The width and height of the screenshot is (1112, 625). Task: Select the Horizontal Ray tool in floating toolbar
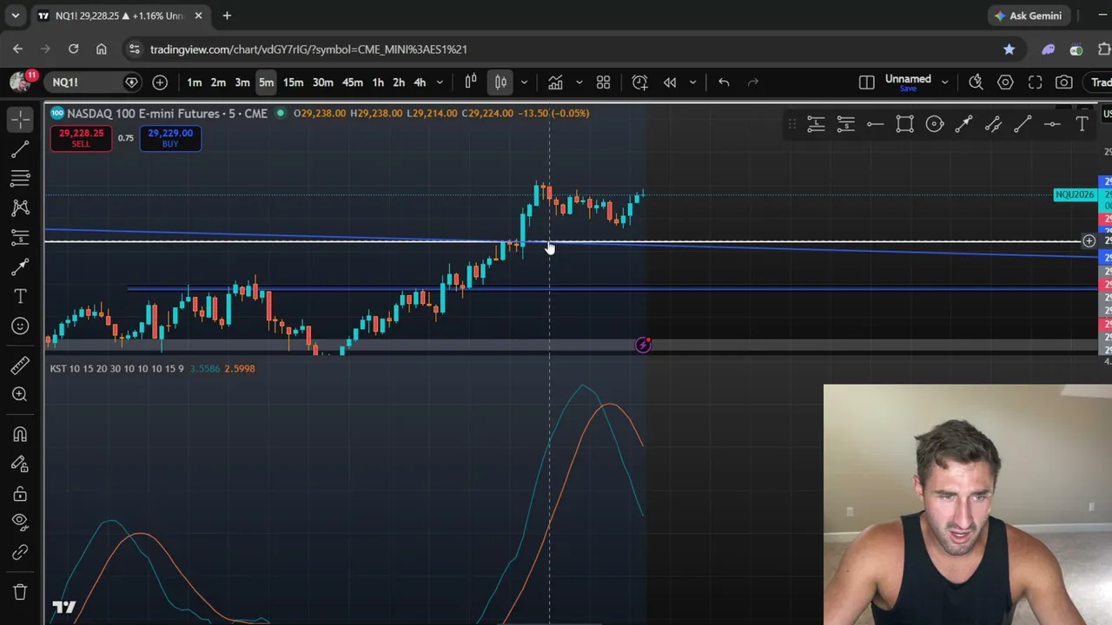(875, 125)
